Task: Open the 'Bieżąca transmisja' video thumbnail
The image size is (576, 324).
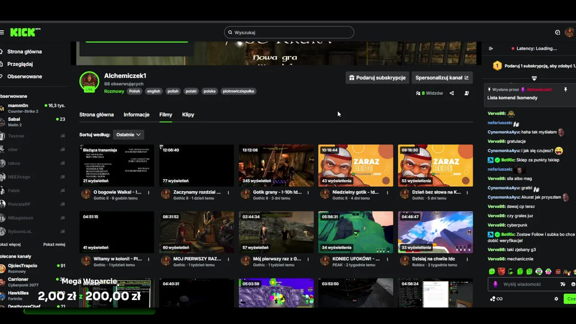Action: pos(117,166)
